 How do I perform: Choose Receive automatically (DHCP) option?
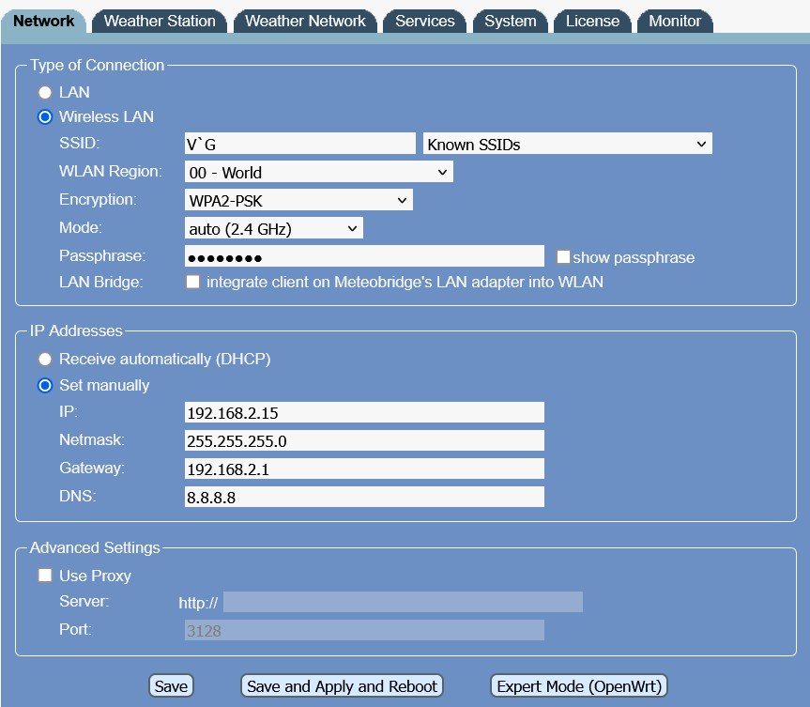45,360
